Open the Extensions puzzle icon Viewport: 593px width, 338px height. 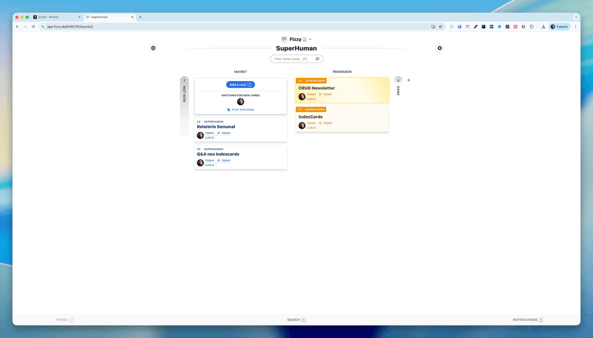532,27
